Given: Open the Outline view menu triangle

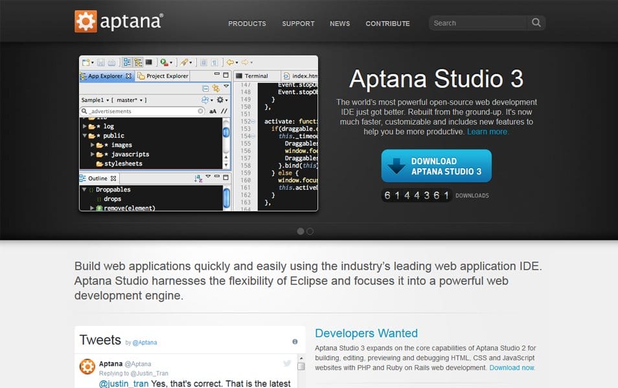Looking at the screenshot, I should tap(208, 177).
